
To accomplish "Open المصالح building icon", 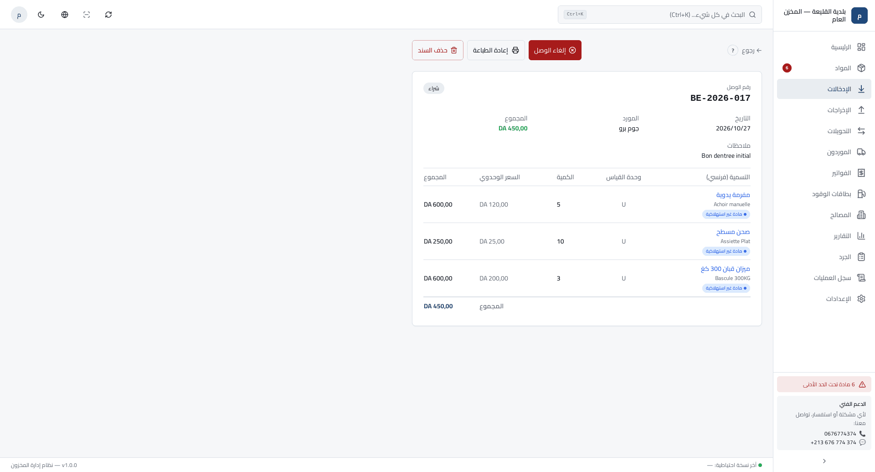I will point(861,215).
